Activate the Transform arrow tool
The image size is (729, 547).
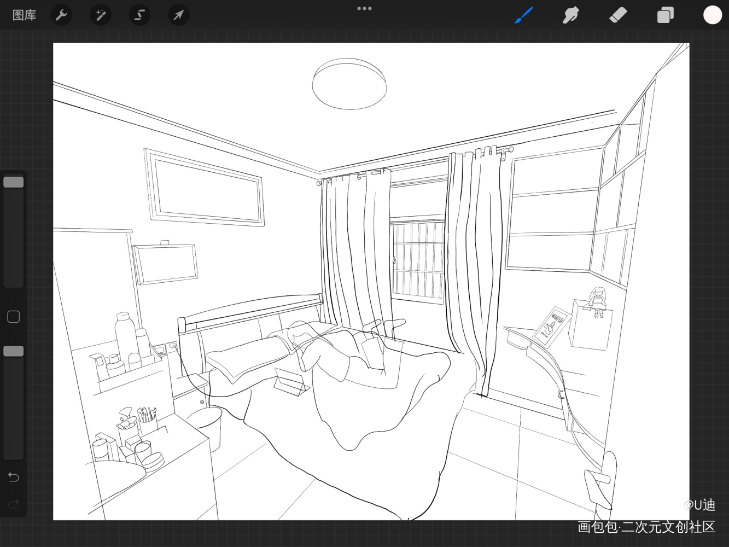179,15
